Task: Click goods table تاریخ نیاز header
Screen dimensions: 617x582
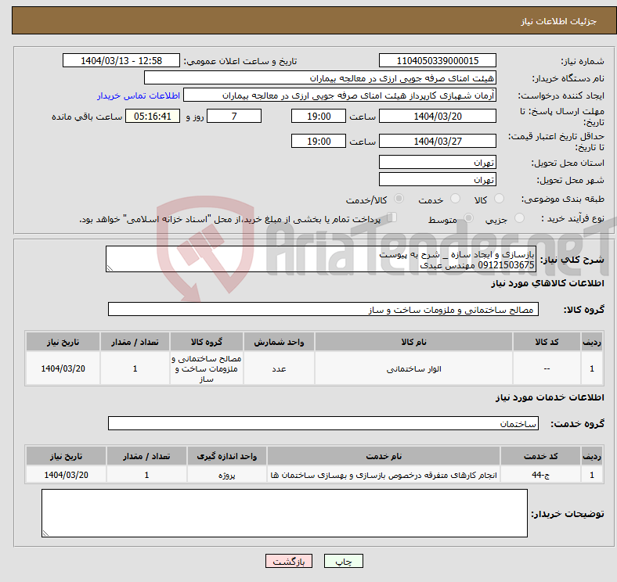Action: pos(63,342)
